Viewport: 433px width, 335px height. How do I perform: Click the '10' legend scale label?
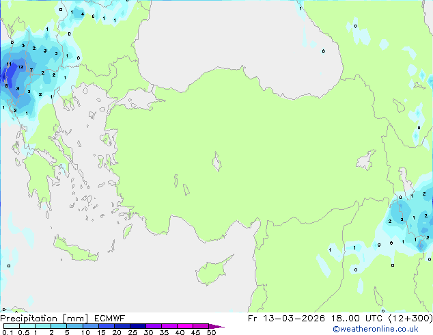point(85,332)
